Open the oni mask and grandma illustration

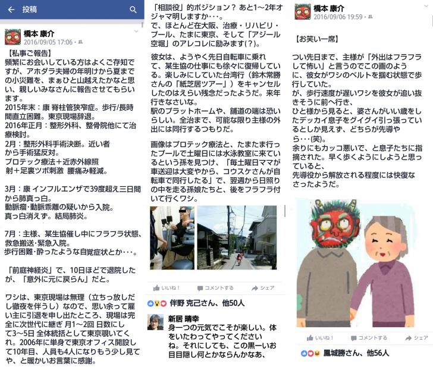[x=356, y=263]
